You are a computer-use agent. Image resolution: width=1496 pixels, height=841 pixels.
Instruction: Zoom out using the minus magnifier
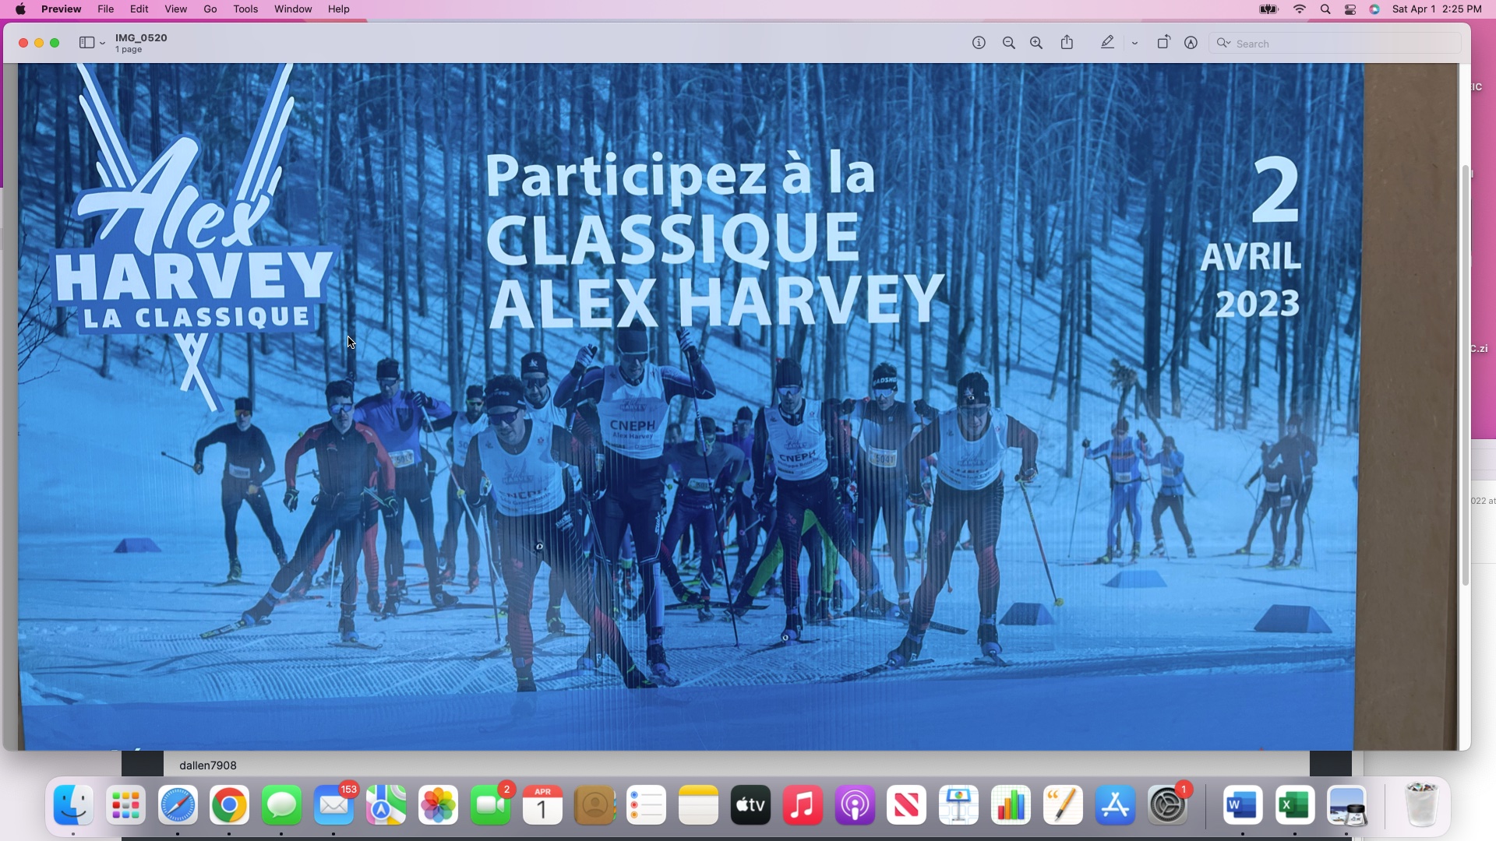point(1009,44)
